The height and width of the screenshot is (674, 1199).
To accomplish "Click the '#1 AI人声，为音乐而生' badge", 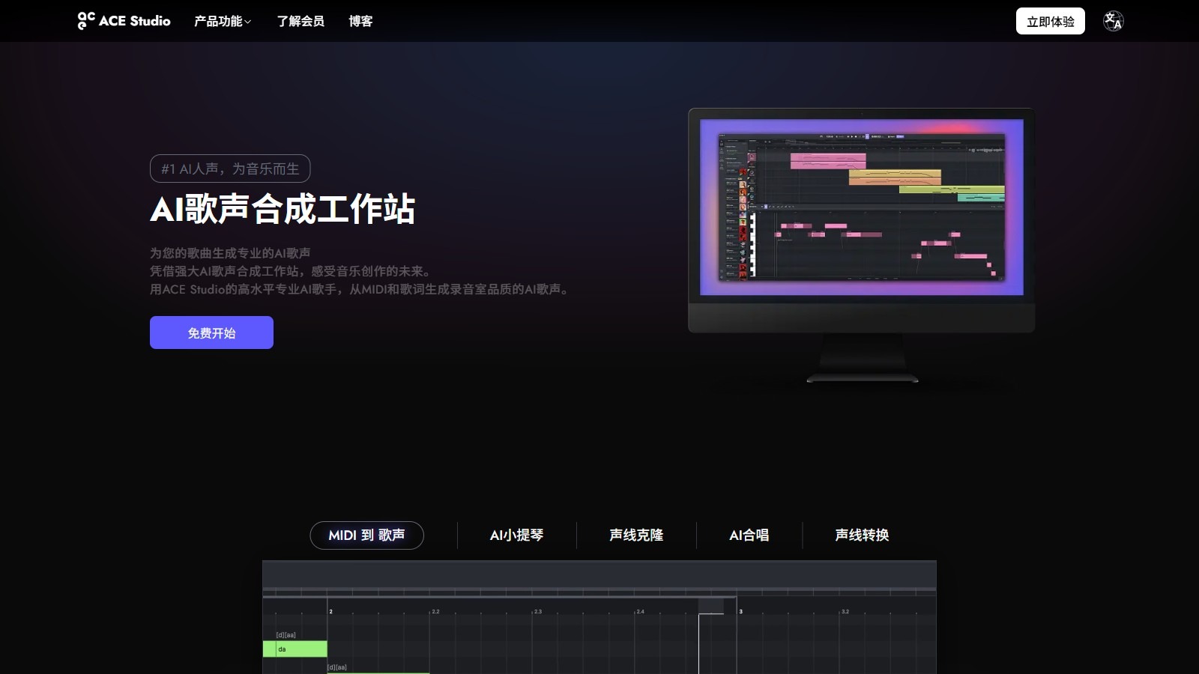I will 229,168.
